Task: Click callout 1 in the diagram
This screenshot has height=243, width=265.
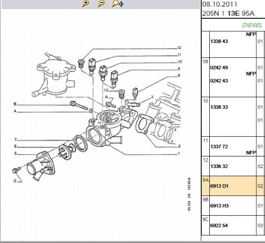Action: (179, 153)
